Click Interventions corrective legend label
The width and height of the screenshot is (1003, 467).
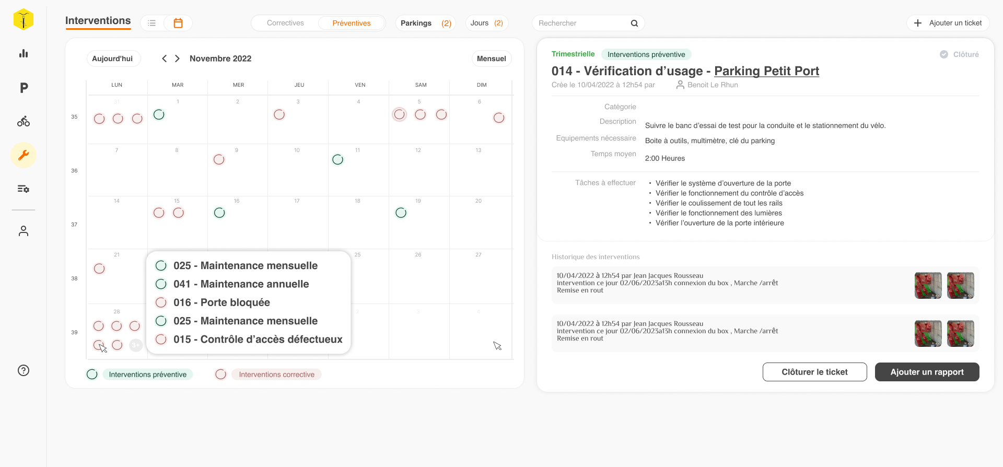[277, 375]
